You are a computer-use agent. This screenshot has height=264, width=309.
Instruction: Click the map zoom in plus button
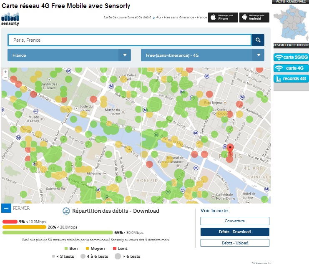pyautogui.click(x=5, y=72)
